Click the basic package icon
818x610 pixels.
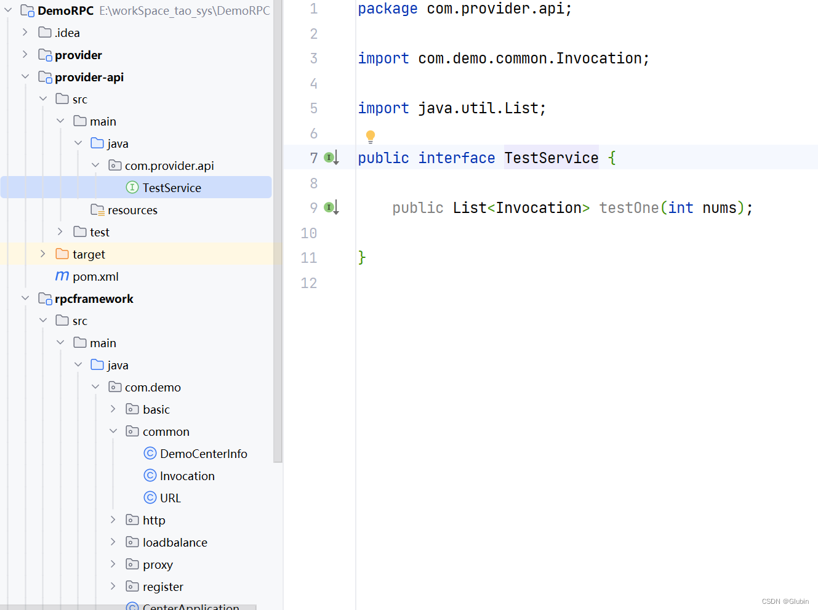click(132, 409)
